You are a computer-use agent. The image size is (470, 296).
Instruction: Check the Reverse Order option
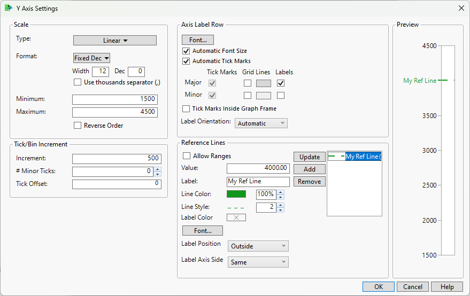point(78,126)
